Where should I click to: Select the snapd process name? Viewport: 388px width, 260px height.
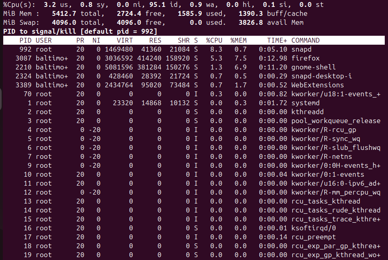click(301, 49)
